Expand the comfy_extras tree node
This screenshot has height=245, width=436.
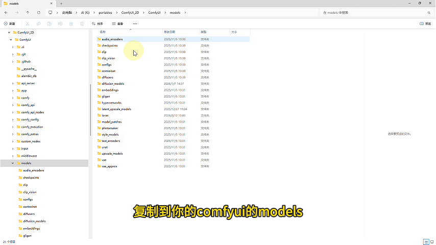13,134
